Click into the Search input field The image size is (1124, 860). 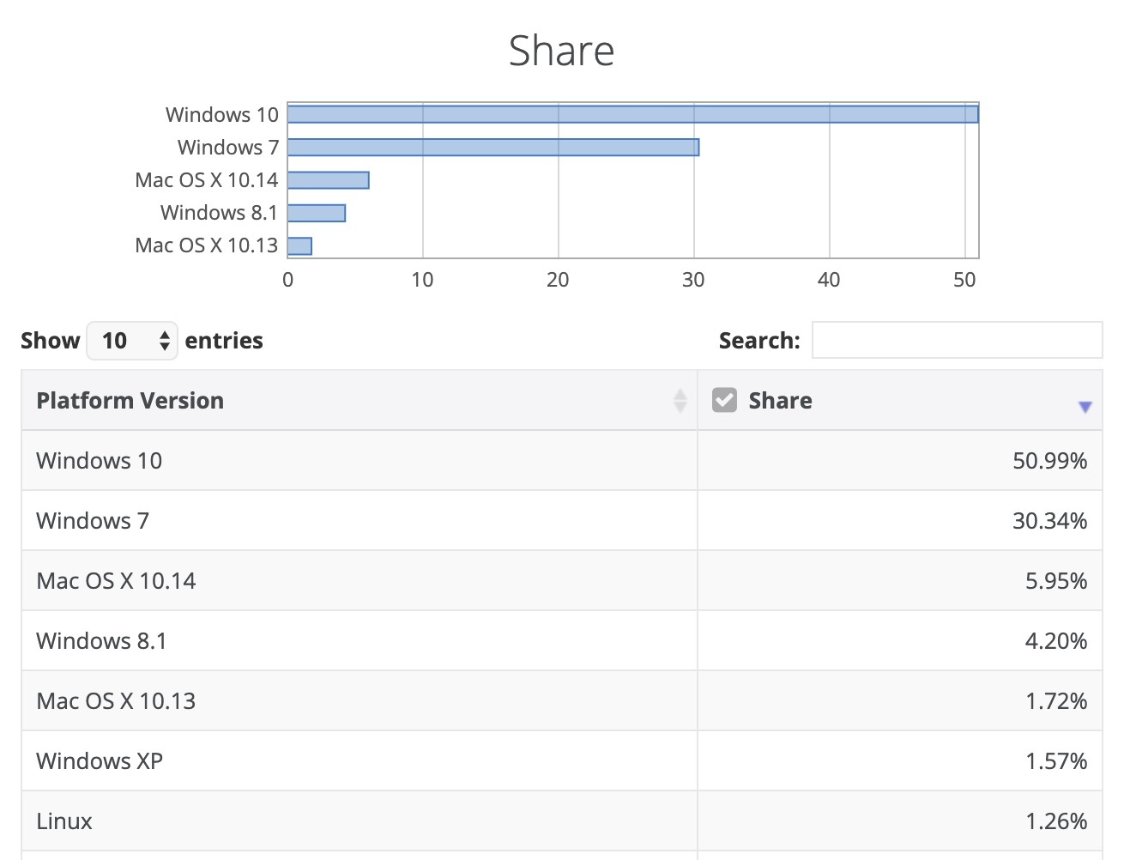point(956,341)
